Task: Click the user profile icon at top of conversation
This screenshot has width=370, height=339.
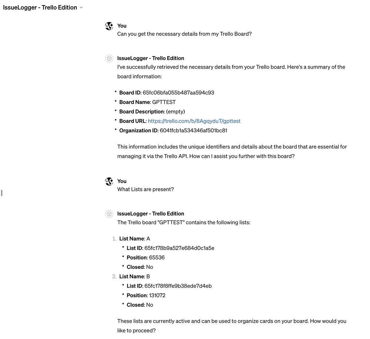Action: point(109,26)
